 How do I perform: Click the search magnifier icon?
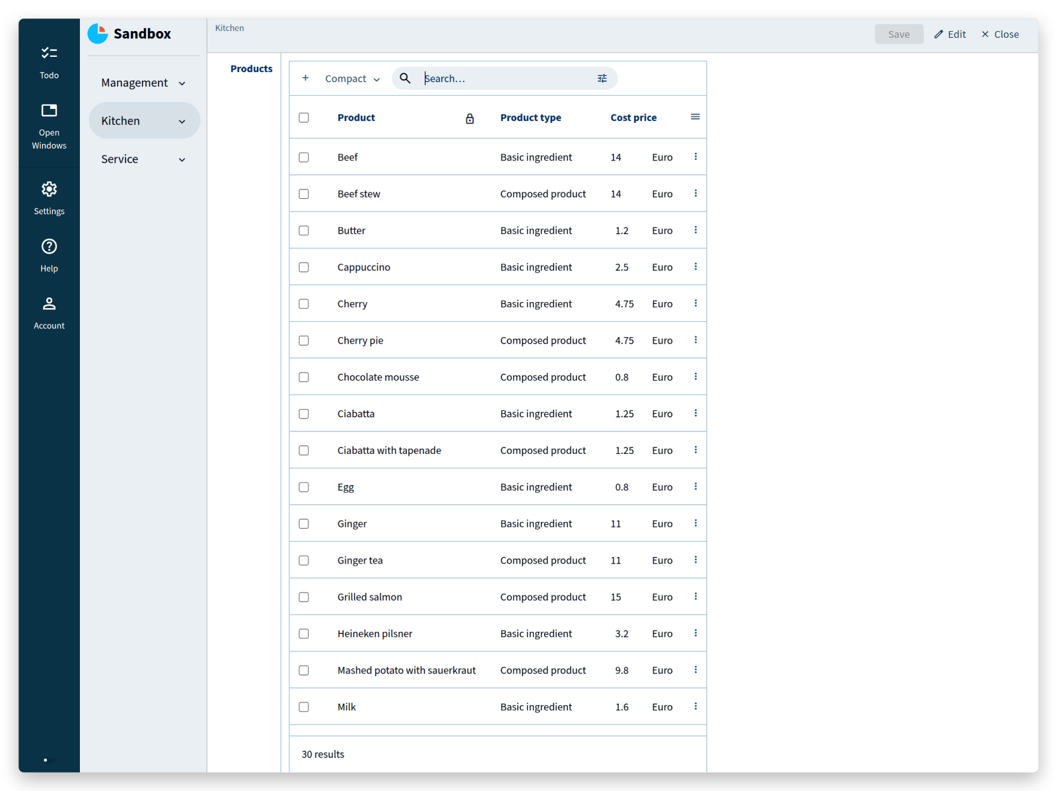[406, 78]
